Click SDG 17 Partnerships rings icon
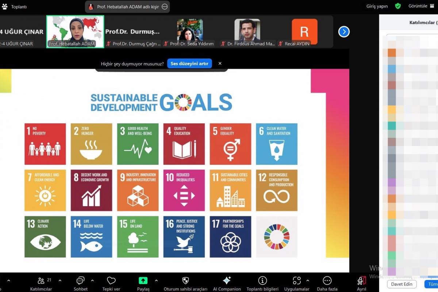Viewport: 438px width, 292px height. 230,242
